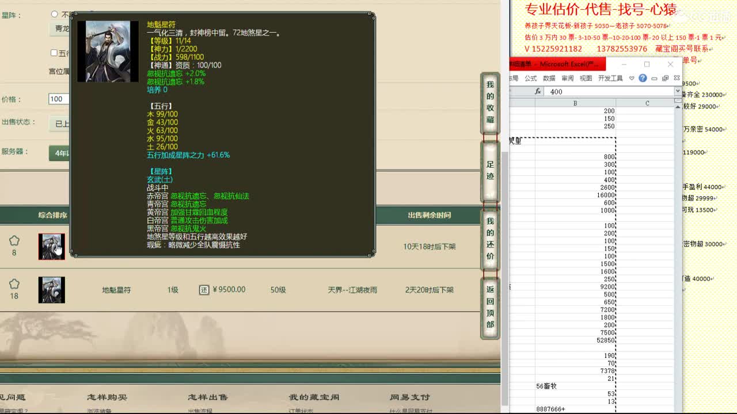
Task: Favorite the listing with 8 stars
Action: [14, 241]
